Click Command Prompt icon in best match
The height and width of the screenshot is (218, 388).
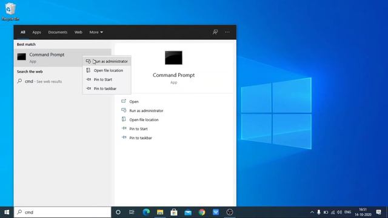22,57
